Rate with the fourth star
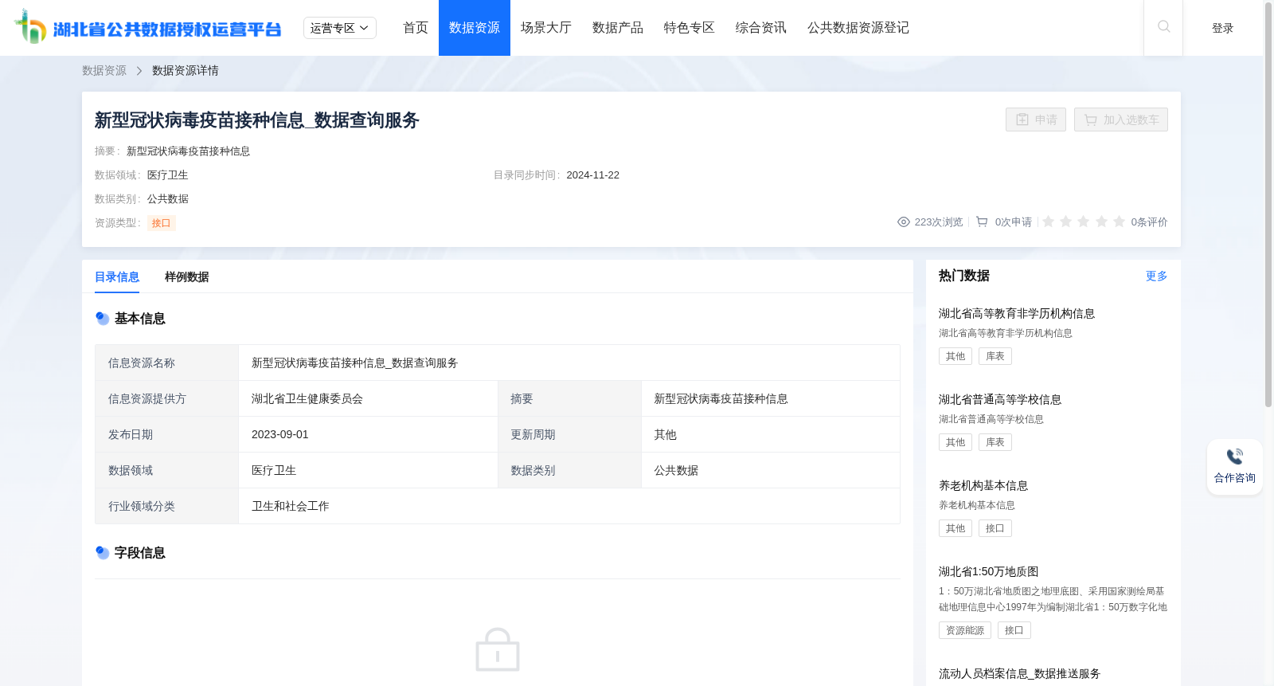 click(x=1101, y=221)
